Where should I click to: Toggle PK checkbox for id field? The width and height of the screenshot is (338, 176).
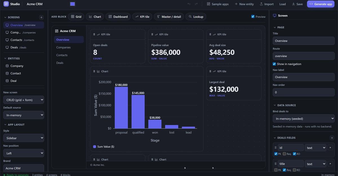[276, 154]
